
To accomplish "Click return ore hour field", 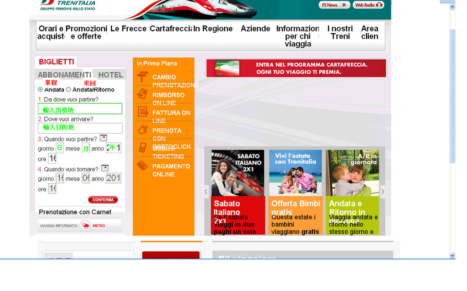I will [52, 189].
